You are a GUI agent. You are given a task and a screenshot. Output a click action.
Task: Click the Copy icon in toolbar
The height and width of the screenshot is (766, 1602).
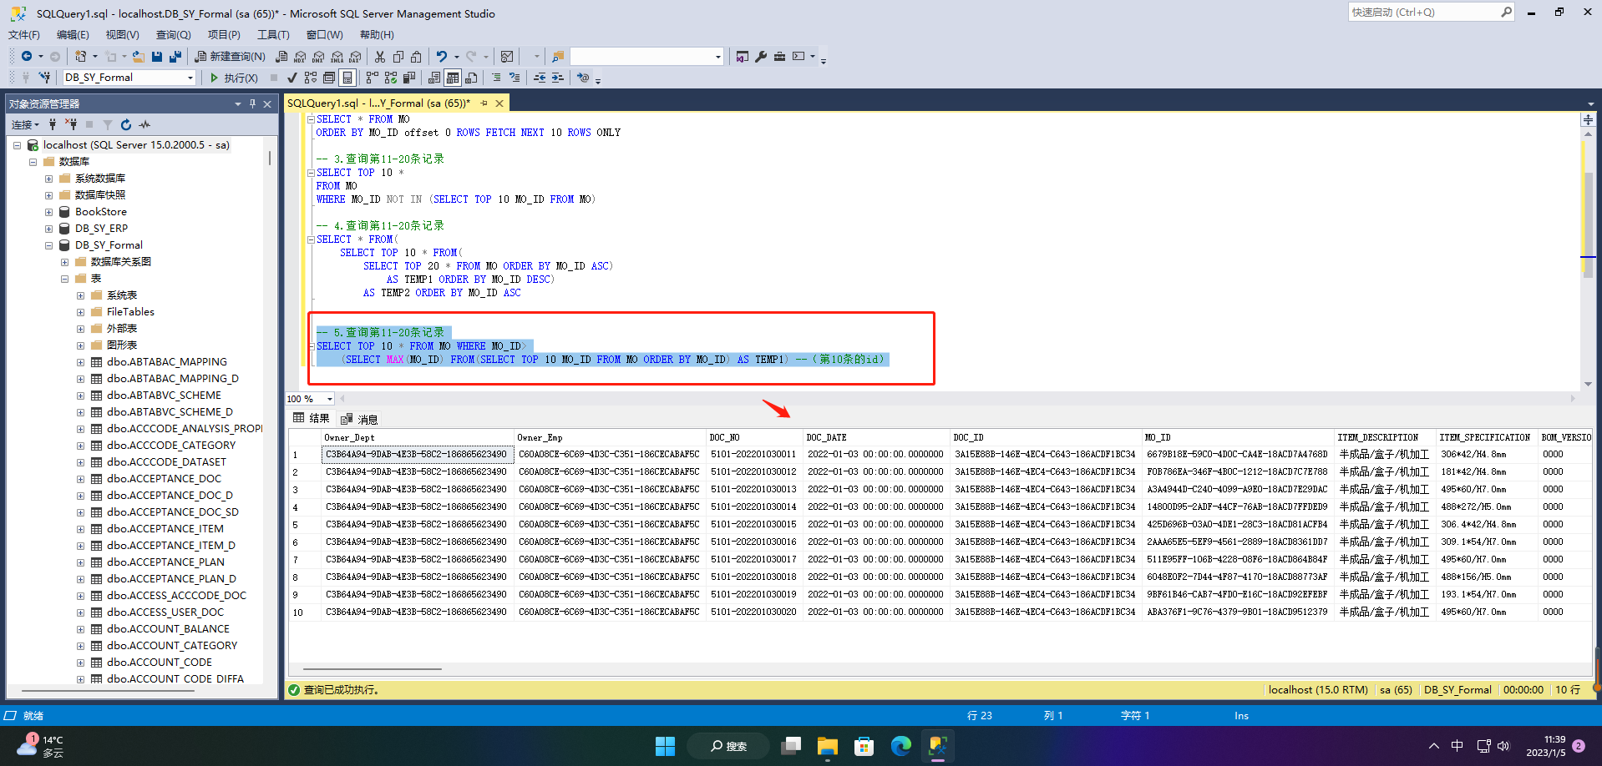pos(398,57)
